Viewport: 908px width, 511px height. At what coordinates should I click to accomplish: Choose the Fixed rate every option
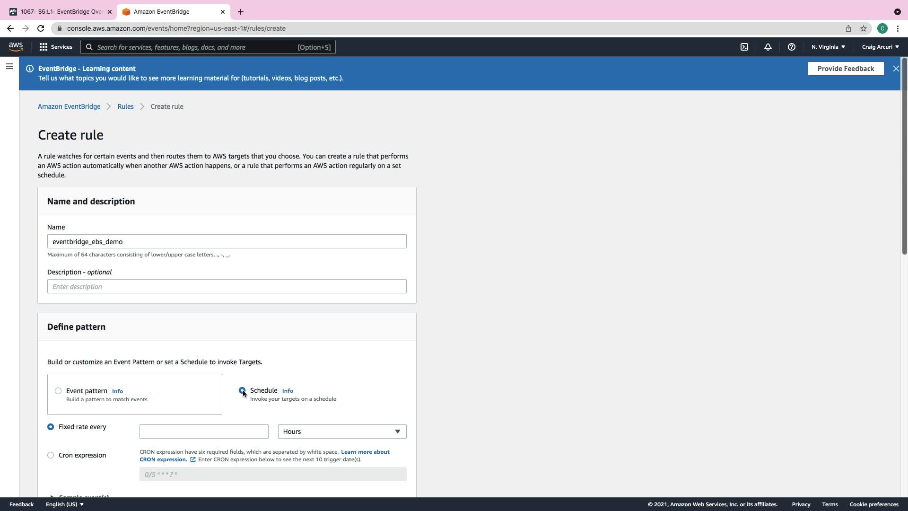click(x=51, y=427)
